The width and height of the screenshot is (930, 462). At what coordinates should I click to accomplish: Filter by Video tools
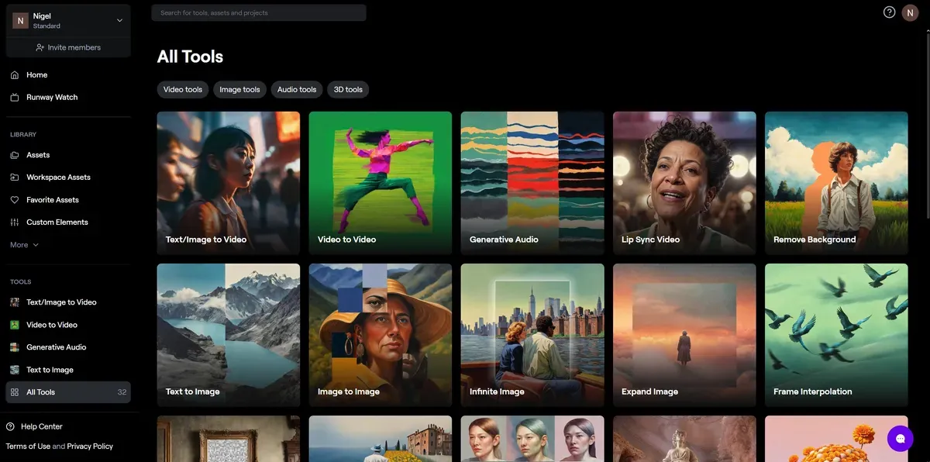[183, 90]
